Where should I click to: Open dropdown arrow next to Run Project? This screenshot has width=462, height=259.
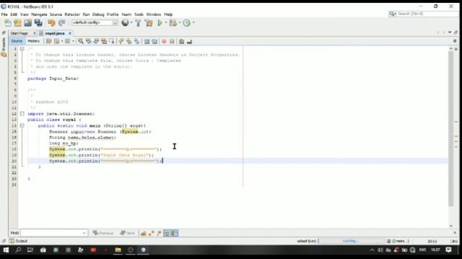pyautogui.click(x=166, y=22)
